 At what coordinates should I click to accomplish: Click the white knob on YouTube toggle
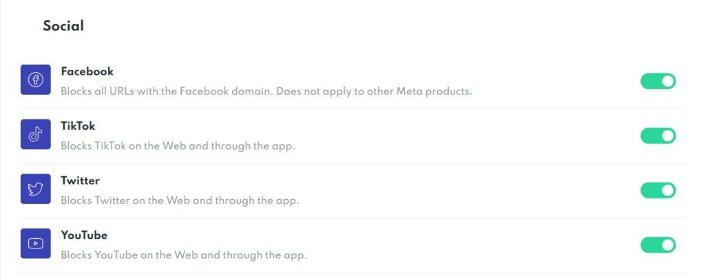[x=668, y=245]
